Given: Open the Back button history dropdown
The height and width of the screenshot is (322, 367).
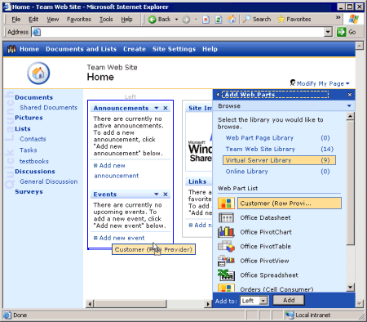Looking at the screenshot, I should click(176, 20).
